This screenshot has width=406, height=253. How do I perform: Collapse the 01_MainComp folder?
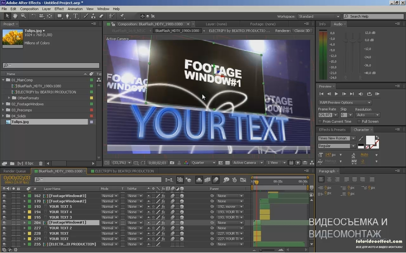pyautogui.click(x=3, y=80)
